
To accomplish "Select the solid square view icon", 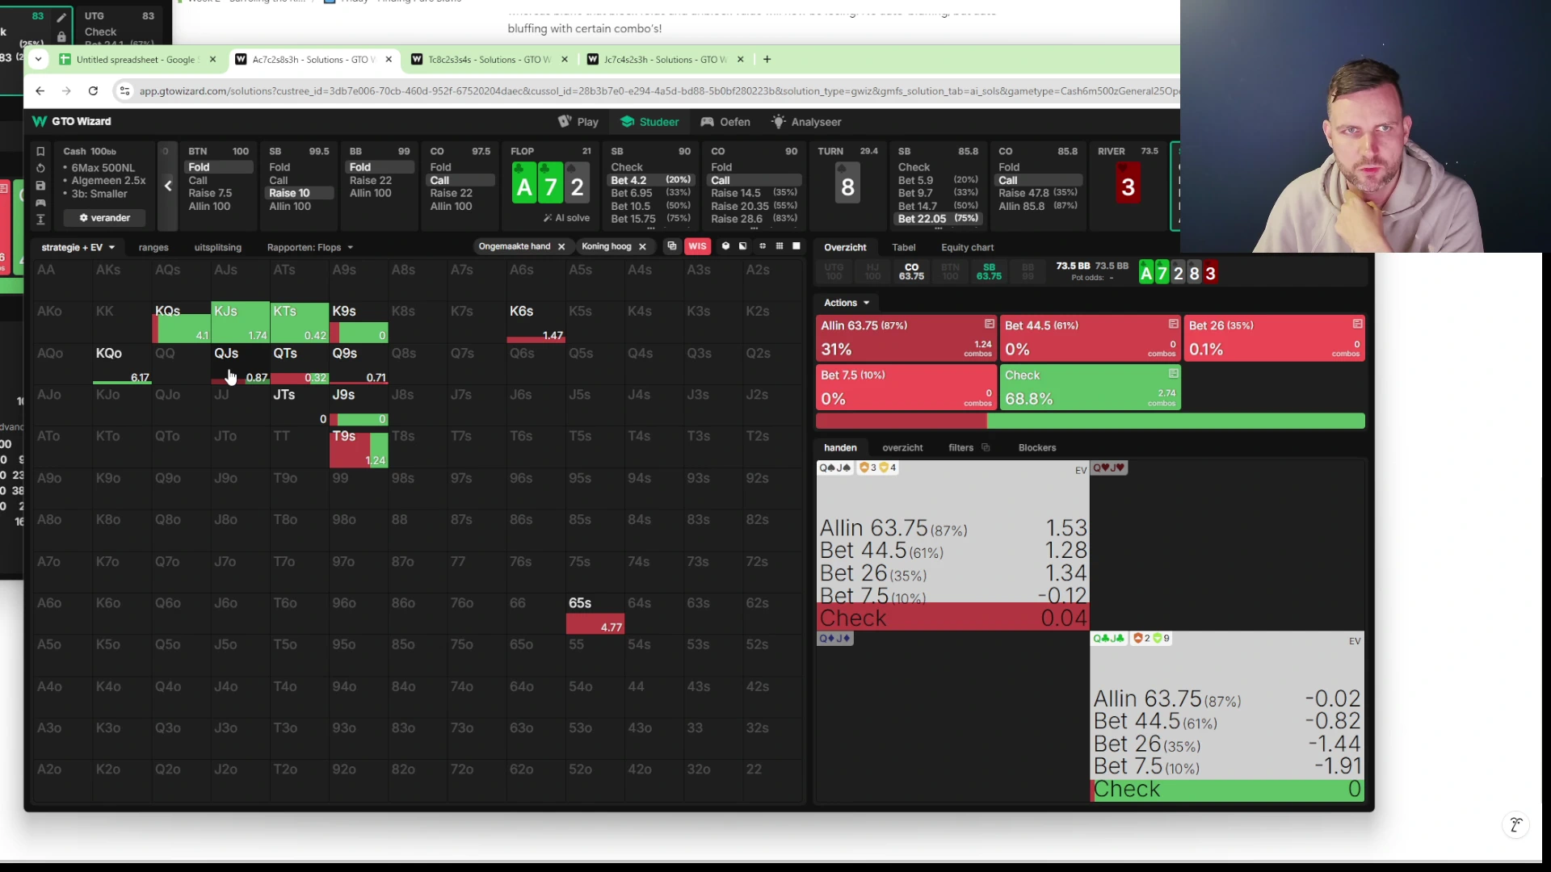I will [797, 246].
